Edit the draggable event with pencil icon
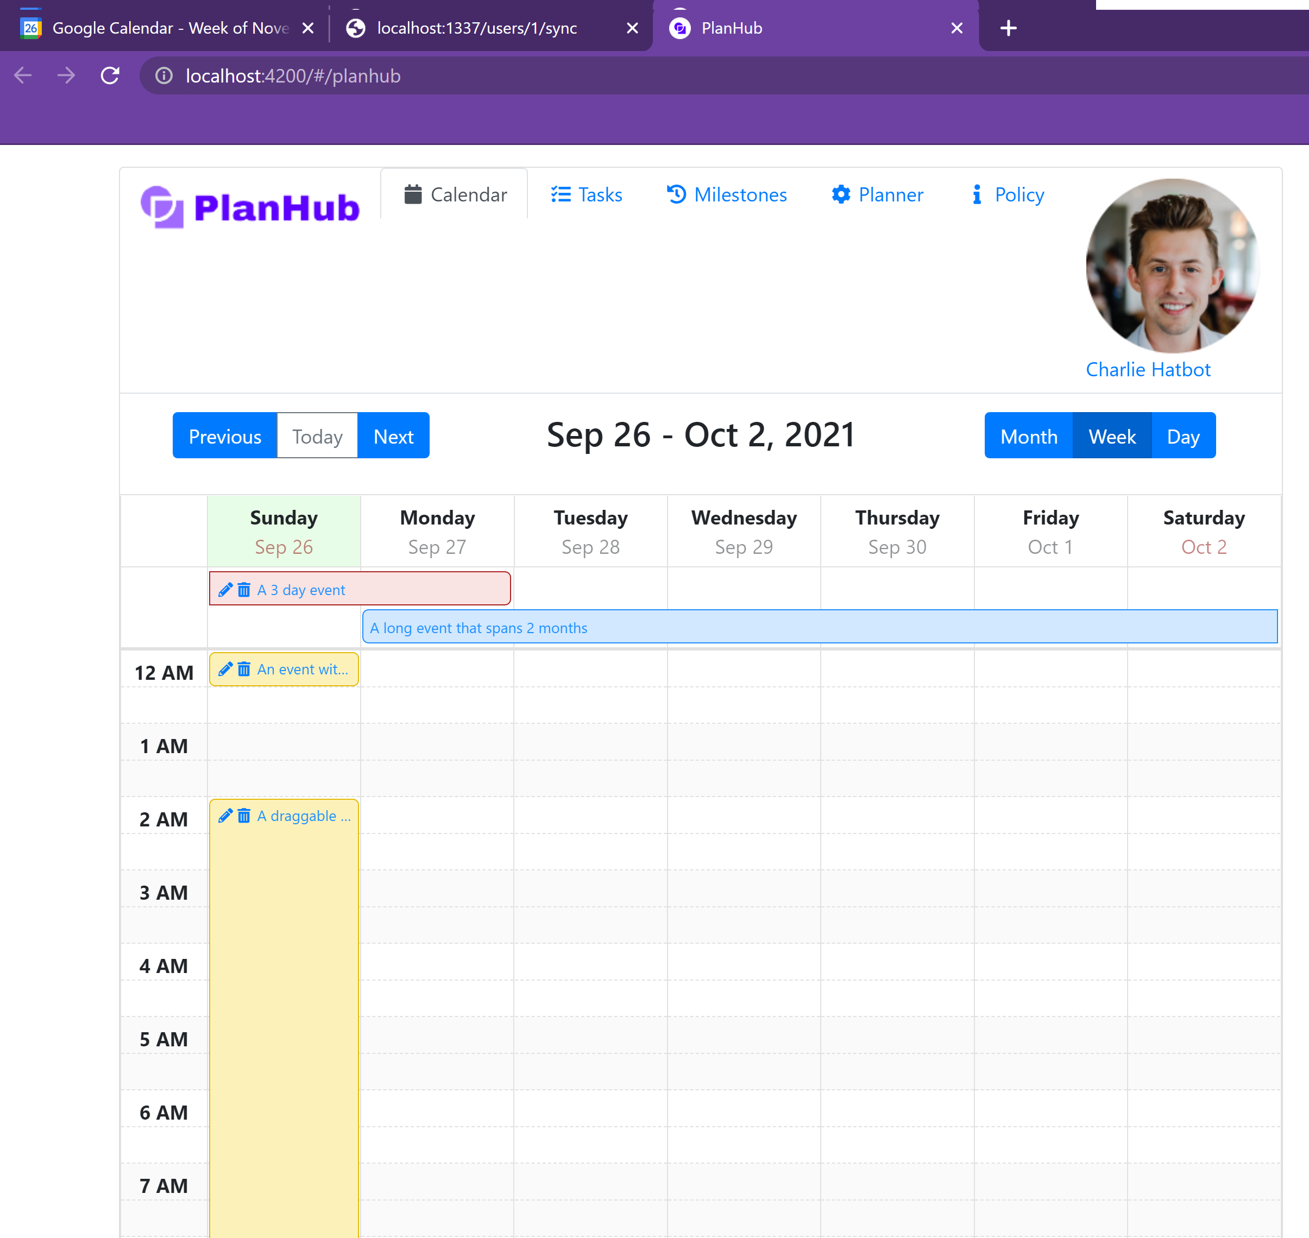 (225, 816)
